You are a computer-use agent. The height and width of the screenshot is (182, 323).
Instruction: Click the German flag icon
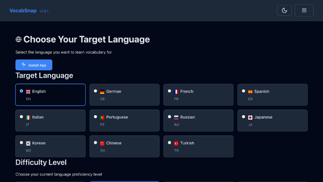click(102, 91)
